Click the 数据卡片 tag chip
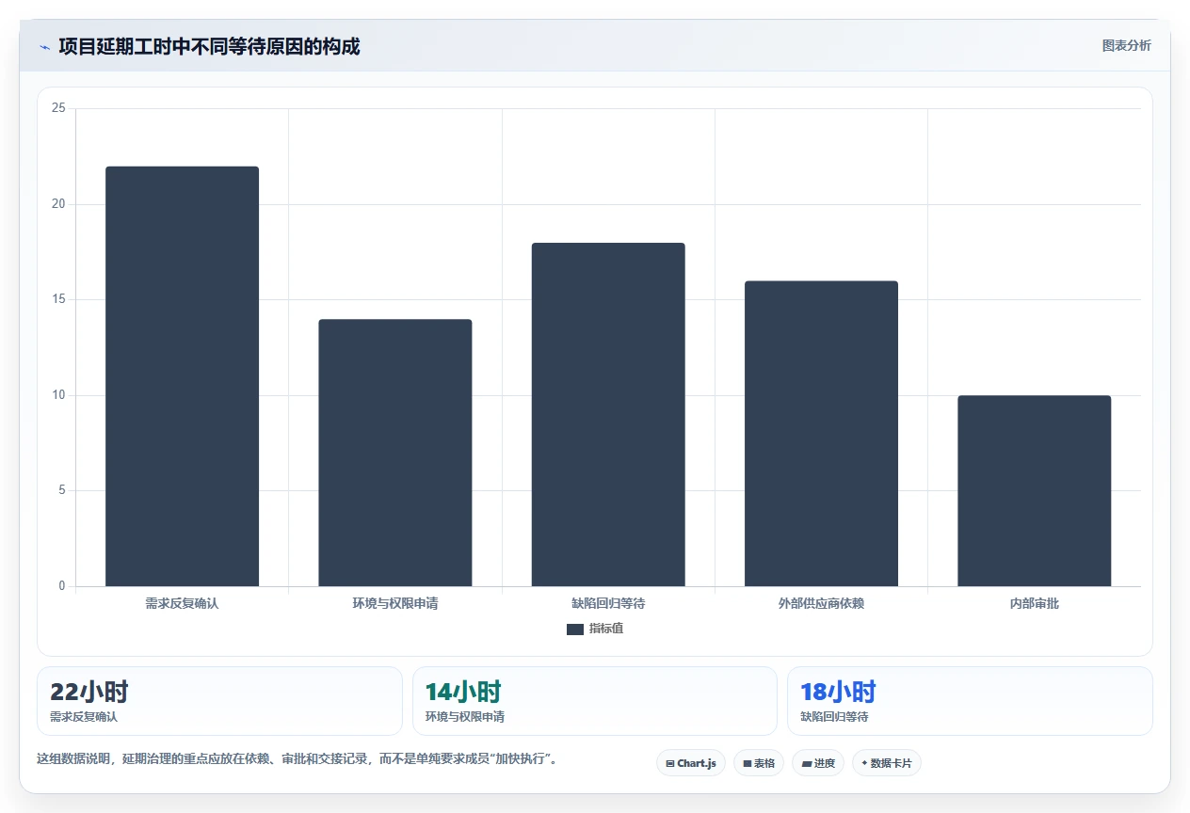This screenshot has width=1190, height=813. (887, 763)
